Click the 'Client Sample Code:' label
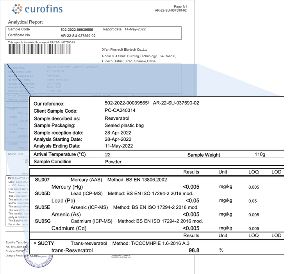Viewport: 293px width, 274px height. click(55, 111)
